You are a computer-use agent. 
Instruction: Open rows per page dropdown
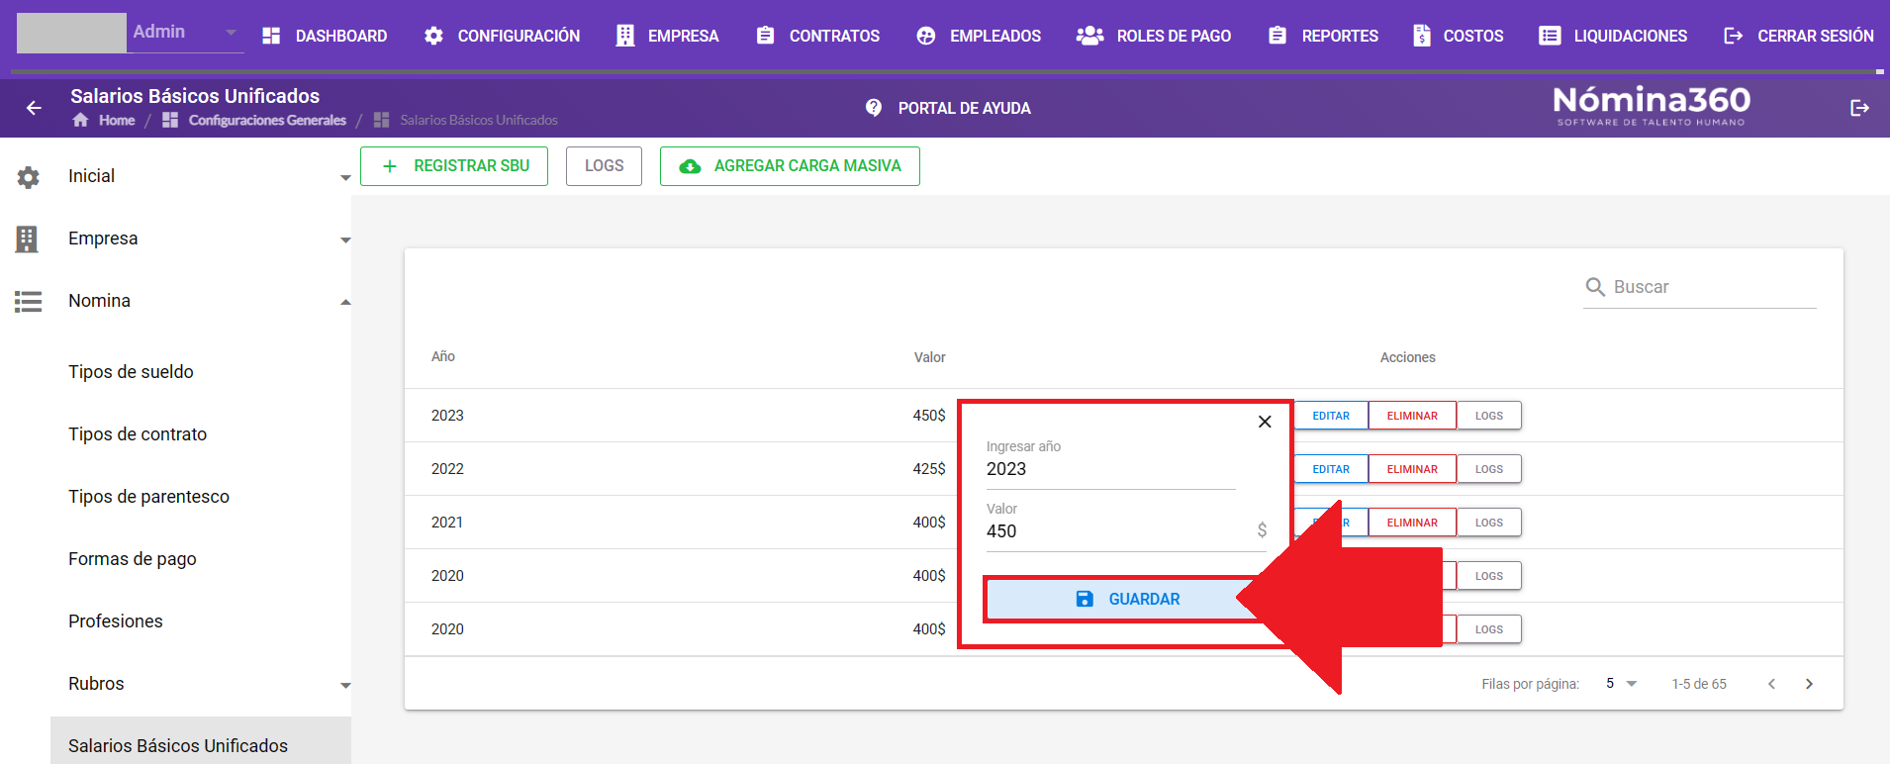(1622, 684)
